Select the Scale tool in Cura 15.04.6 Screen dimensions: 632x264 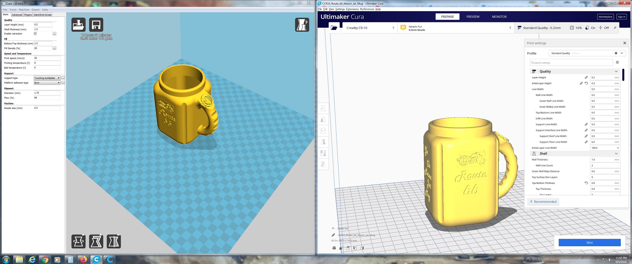coord(96,241)
